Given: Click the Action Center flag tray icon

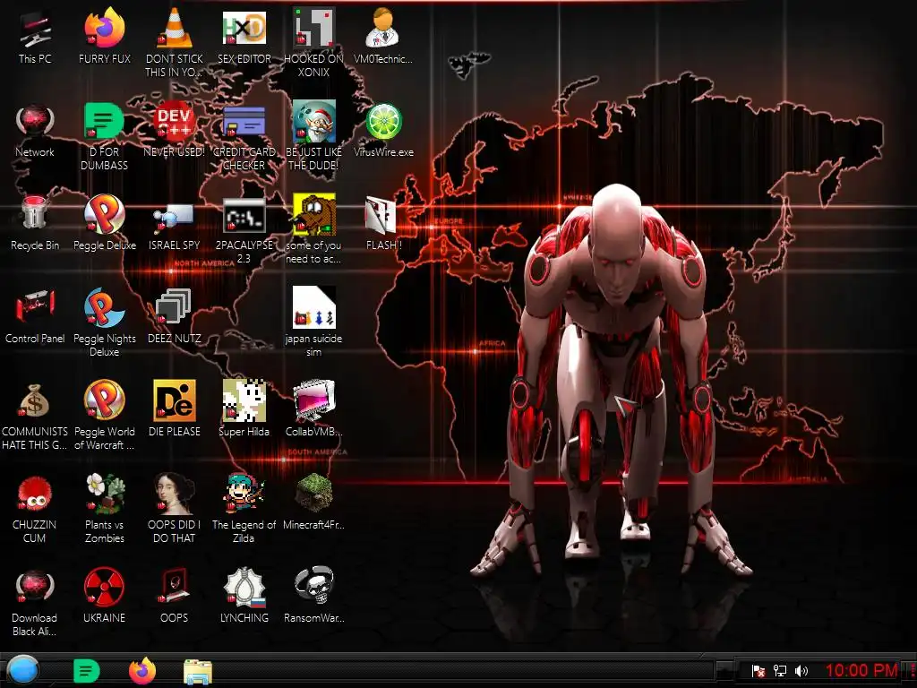Looking at the screenshot, I should coord(758,670).
